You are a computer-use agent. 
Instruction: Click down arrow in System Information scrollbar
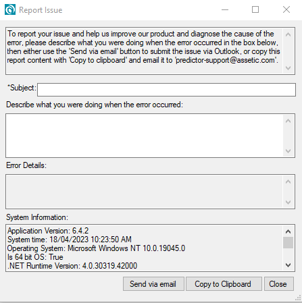point(288,265)
